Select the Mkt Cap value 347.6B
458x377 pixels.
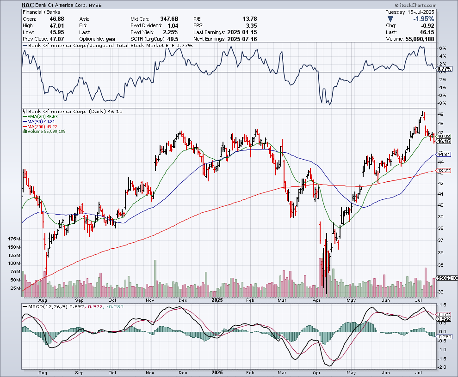pyautogui.click(x=169, y=19)
